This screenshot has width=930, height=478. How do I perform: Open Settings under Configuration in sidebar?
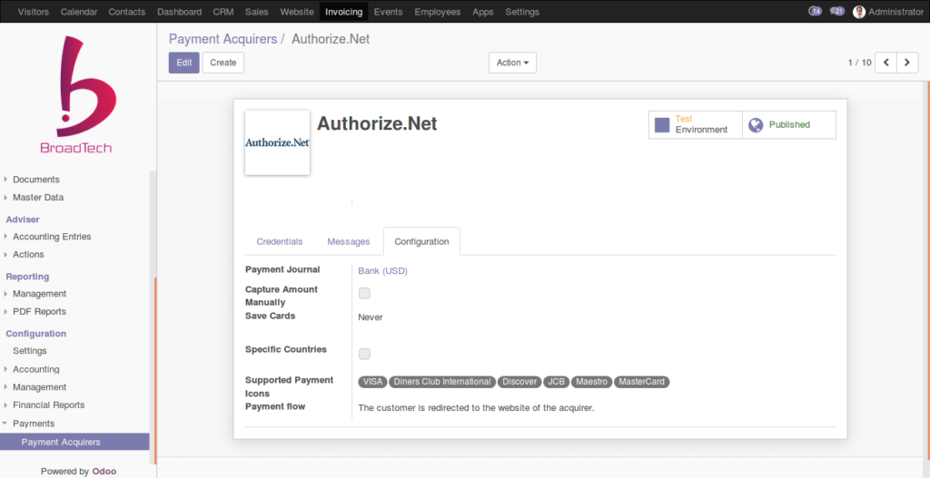coord(30,351)
